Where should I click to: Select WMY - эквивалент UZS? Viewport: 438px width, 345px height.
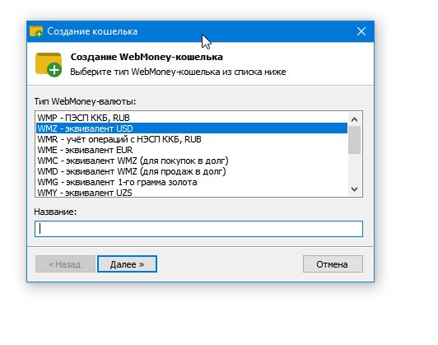point(192,192)
